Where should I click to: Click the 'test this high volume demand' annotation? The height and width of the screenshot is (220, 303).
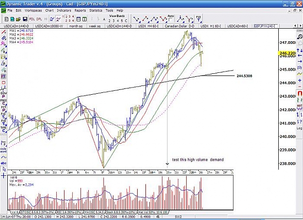[x=198, y=160]
